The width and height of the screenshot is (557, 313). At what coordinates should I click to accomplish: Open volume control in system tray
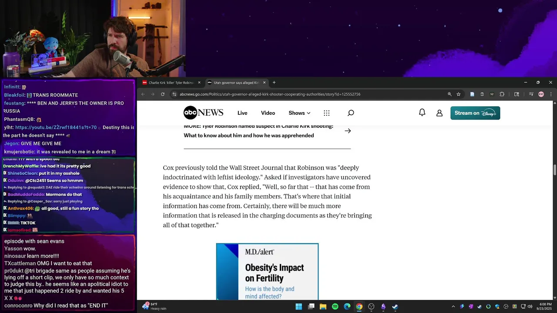coord(530,306)
